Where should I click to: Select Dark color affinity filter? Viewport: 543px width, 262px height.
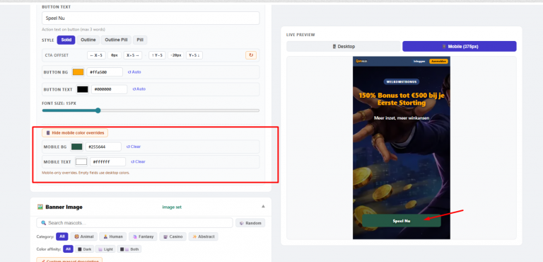click(85, 249)
